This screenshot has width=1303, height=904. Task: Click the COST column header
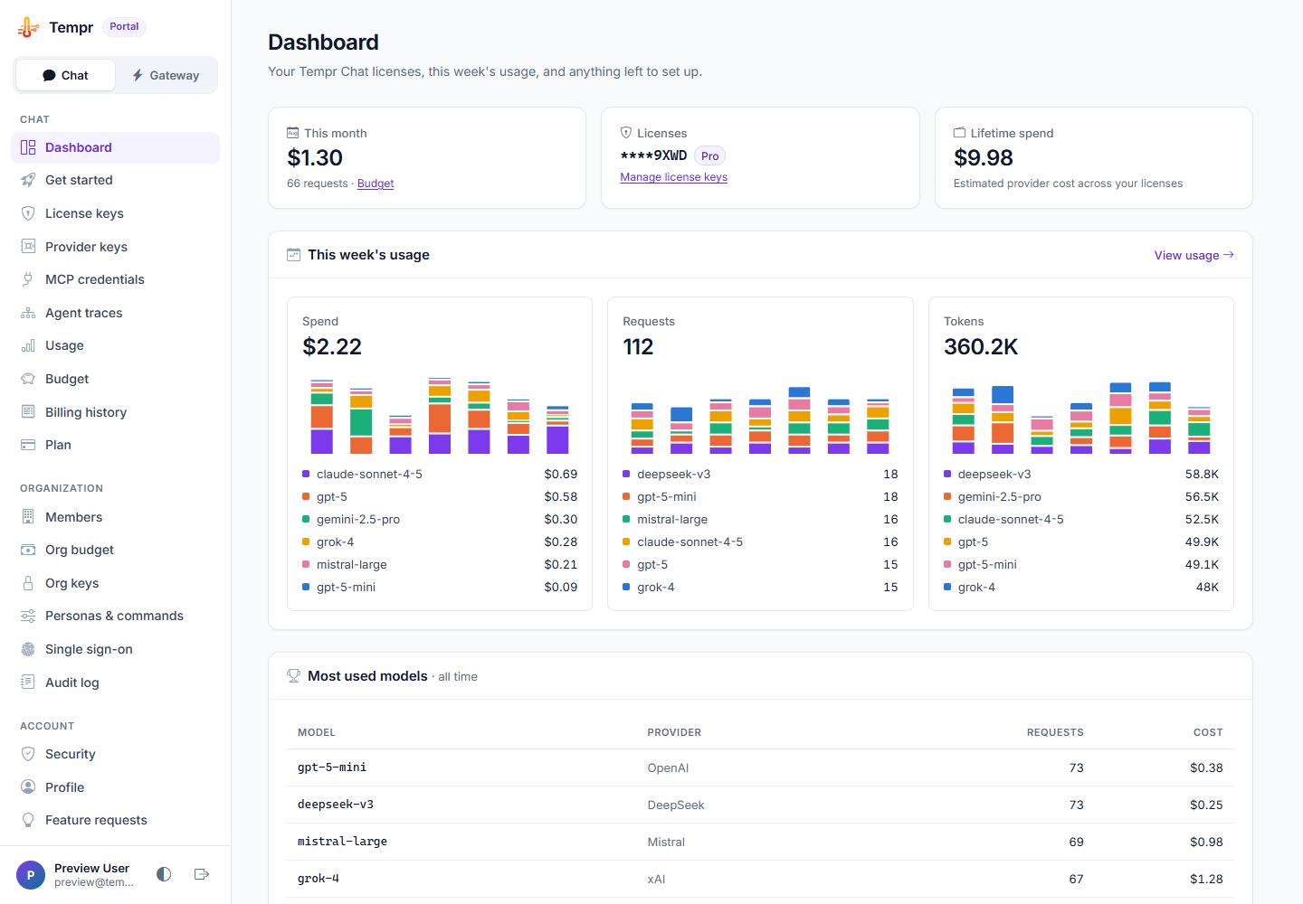pos(1208,732)
